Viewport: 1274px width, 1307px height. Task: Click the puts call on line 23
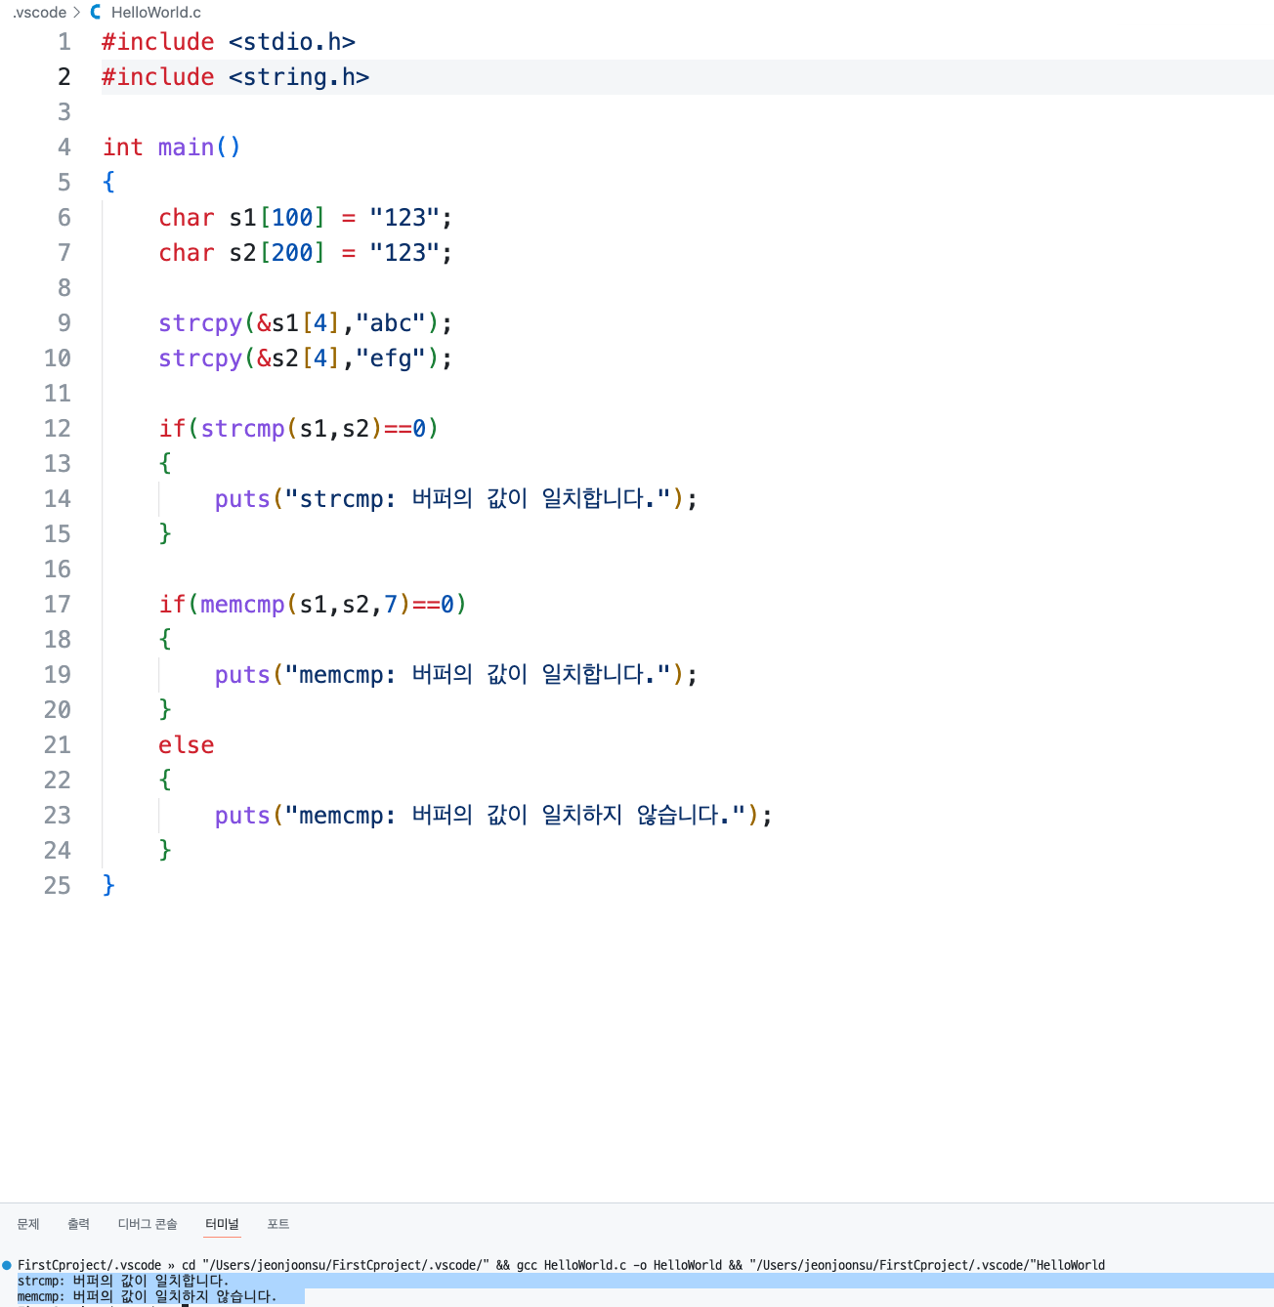[x=242, y=816]
